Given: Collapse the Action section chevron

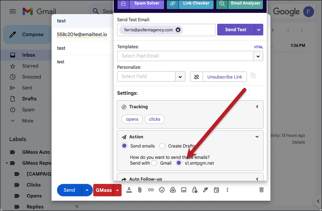Looking at the screenshot, I should (257, 137).
